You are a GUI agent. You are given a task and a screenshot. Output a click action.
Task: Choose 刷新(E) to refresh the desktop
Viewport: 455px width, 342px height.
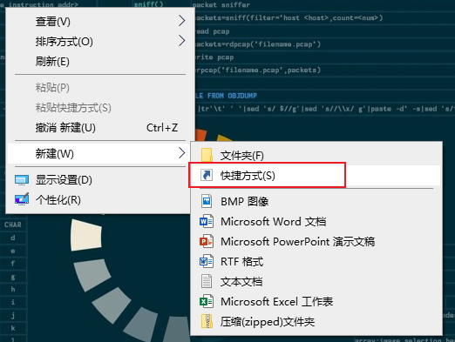tap(100, 61)
